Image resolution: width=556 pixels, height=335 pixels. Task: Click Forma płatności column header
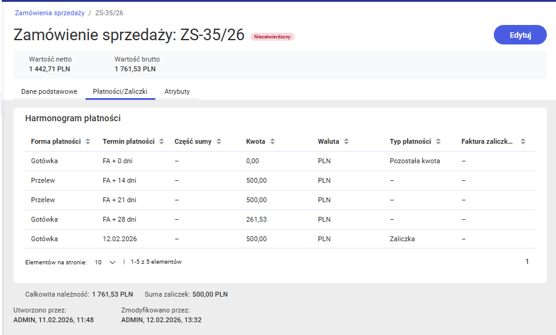click(56, 141)
